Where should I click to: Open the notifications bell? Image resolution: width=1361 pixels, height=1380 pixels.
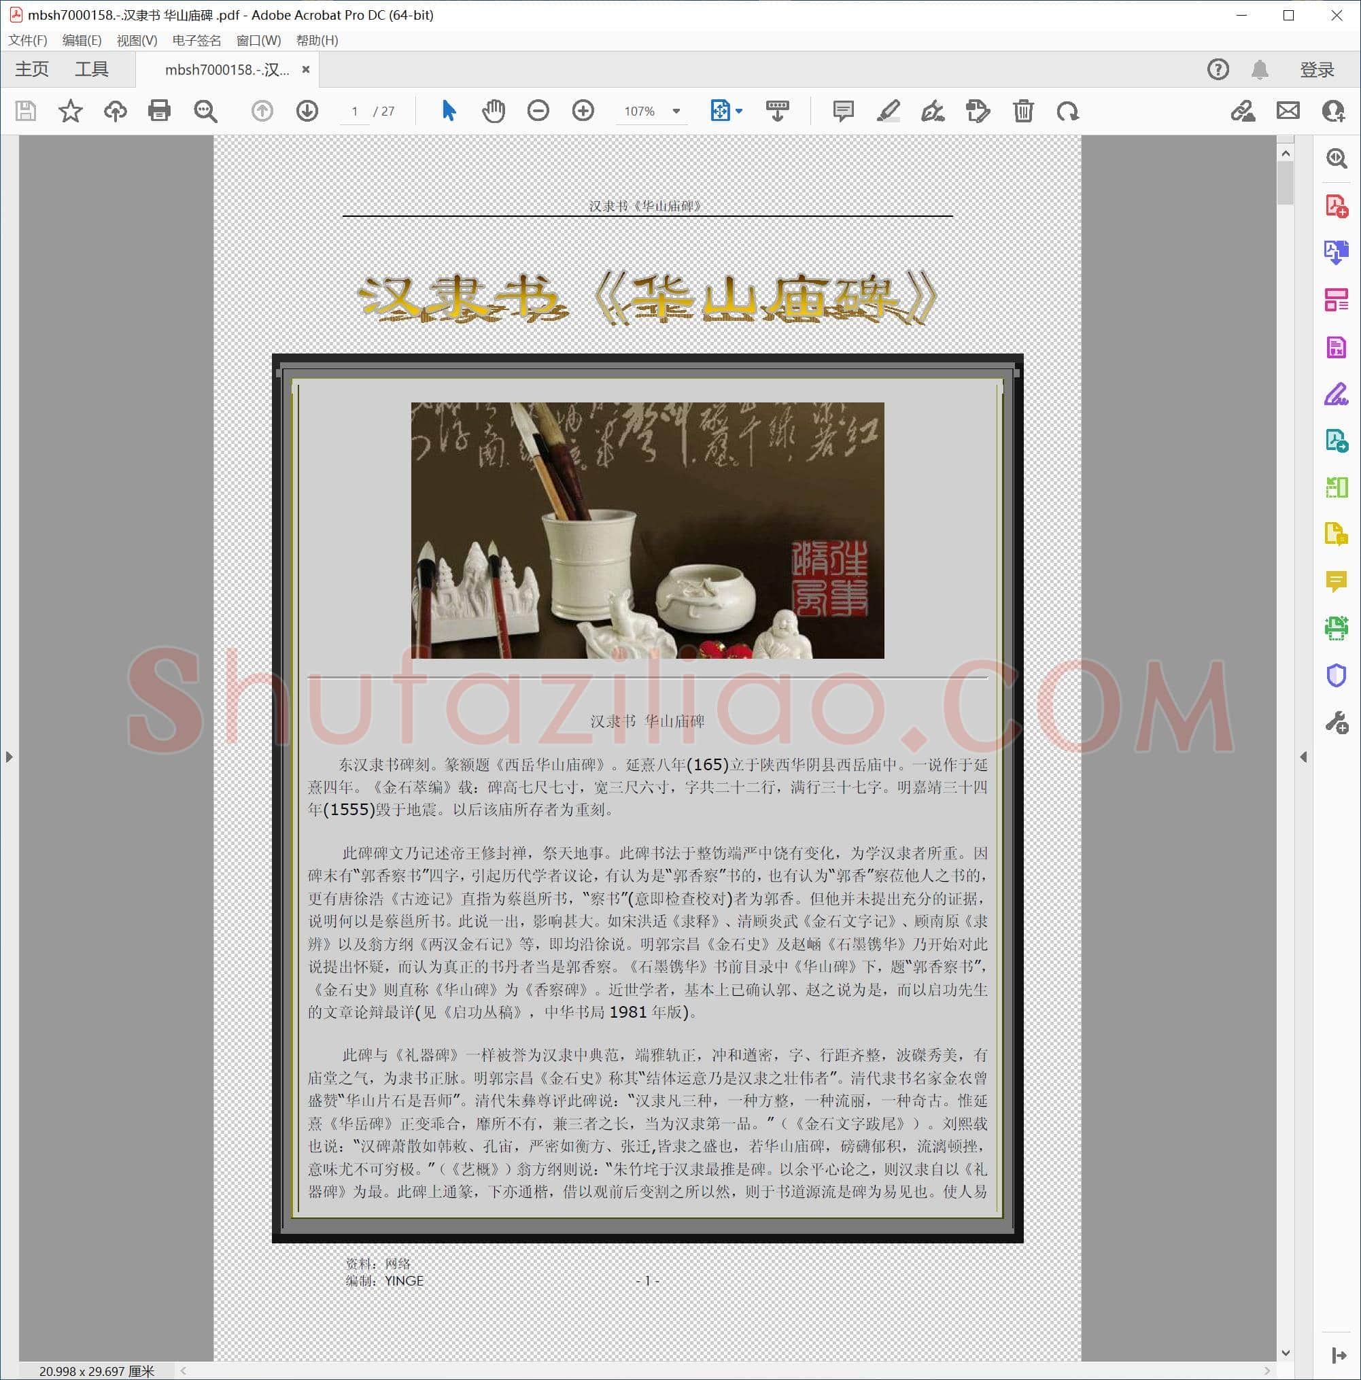click(x=1260, y=69)
